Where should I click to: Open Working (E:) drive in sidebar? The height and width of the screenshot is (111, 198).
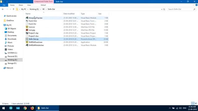pos(12,60)
